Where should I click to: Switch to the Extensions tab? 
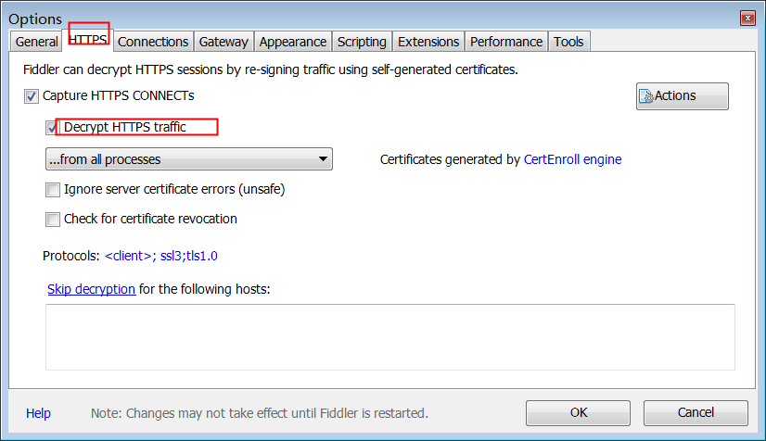[428, 42]
